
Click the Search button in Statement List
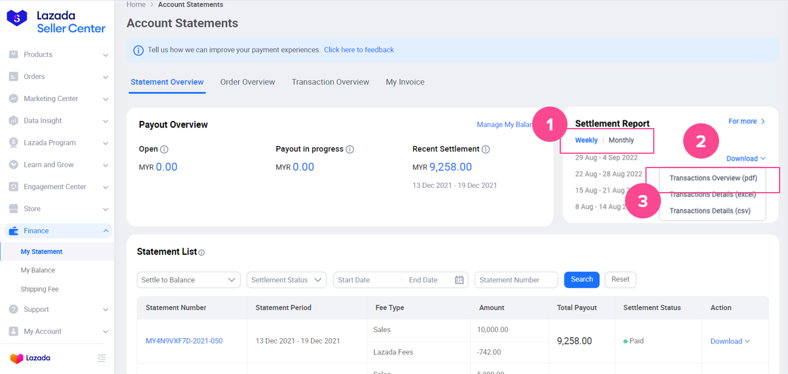pos(581,279)
